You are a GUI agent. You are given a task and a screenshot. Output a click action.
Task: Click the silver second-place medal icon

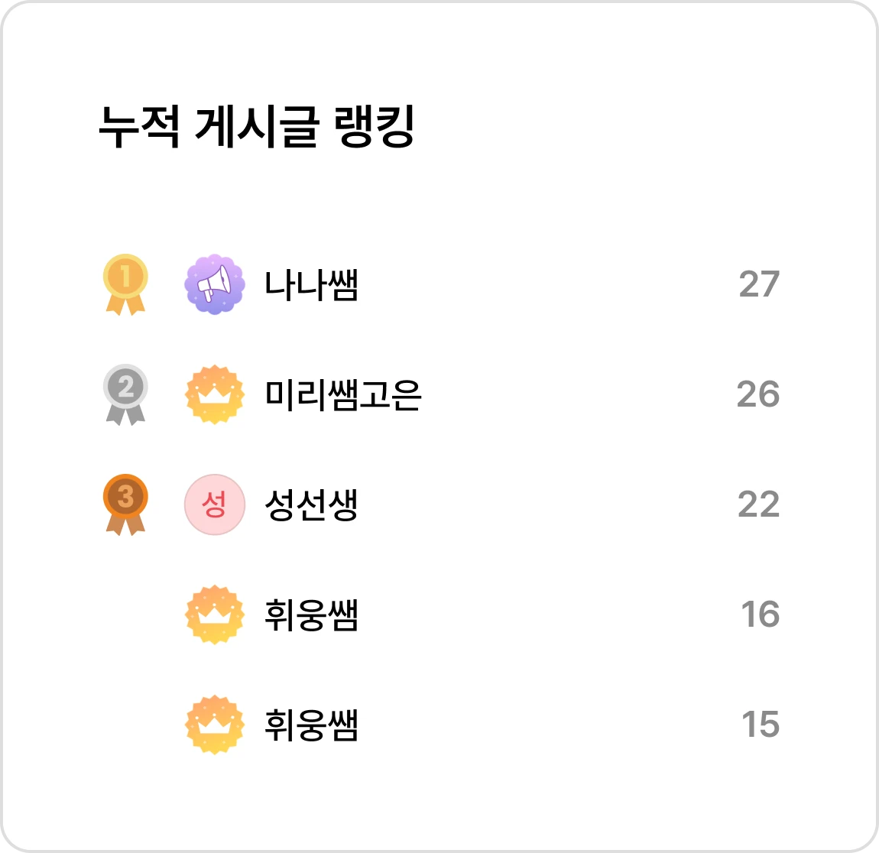(125, 394)
